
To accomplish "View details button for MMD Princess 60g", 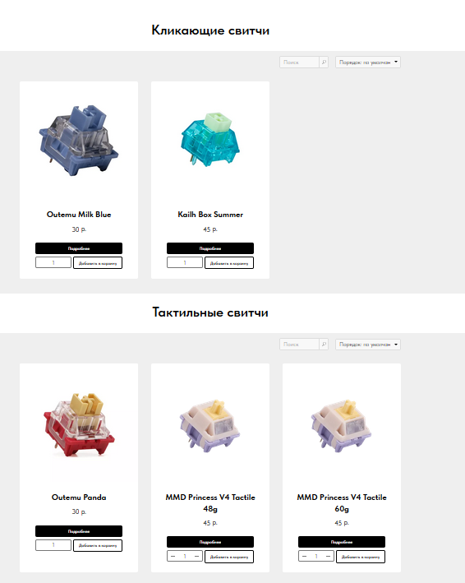I will point(342,542).
